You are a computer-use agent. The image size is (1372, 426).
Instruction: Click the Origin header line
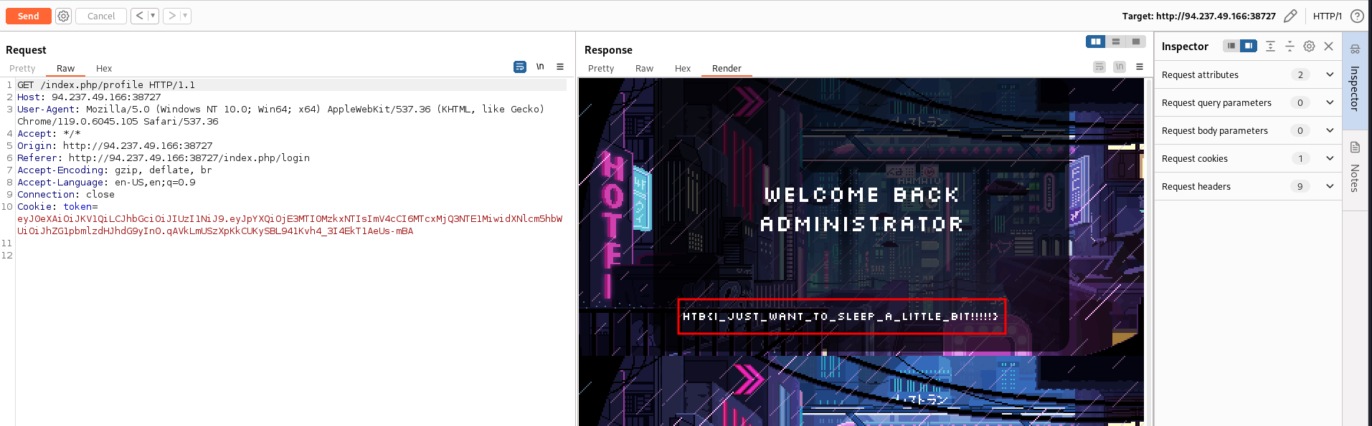[115, 145]
